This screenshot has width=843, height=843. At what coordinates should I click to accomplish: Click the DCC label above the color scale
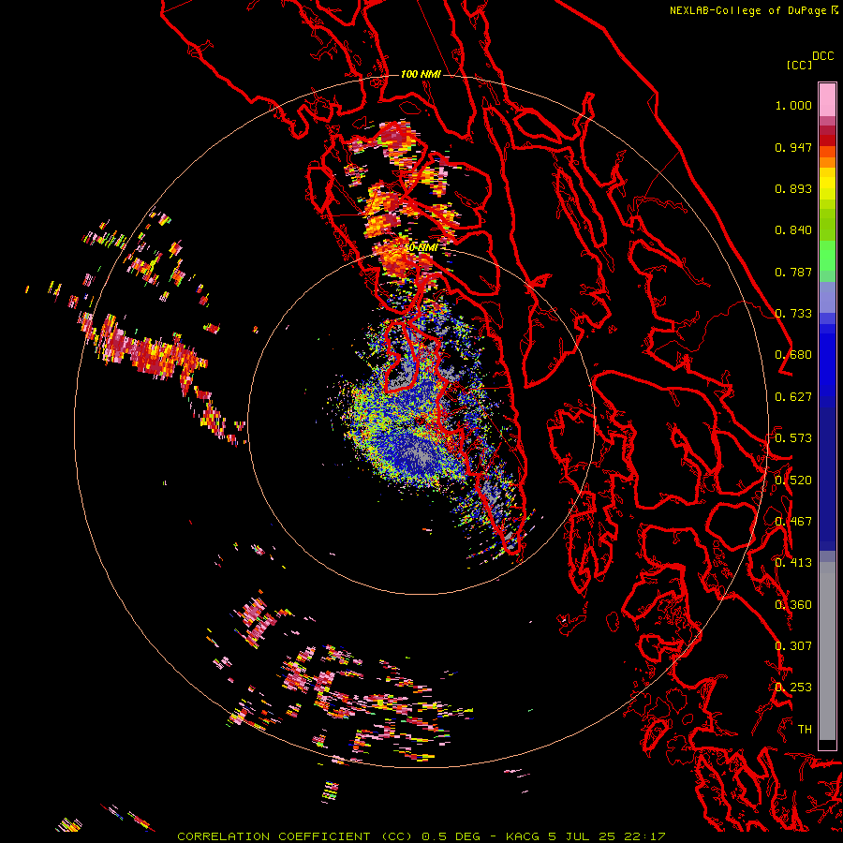822,56
